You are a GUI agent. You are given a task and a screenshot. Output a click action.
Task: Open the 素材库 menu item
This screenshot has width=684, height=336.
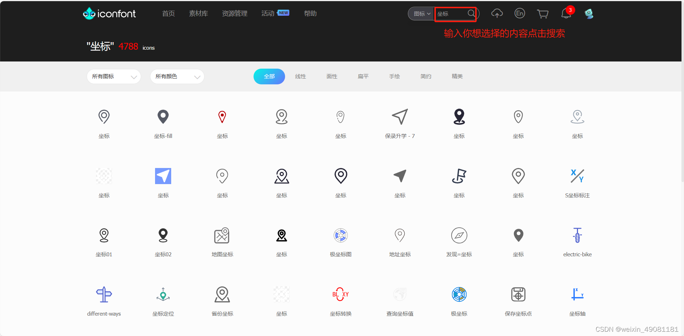[198, 13]
